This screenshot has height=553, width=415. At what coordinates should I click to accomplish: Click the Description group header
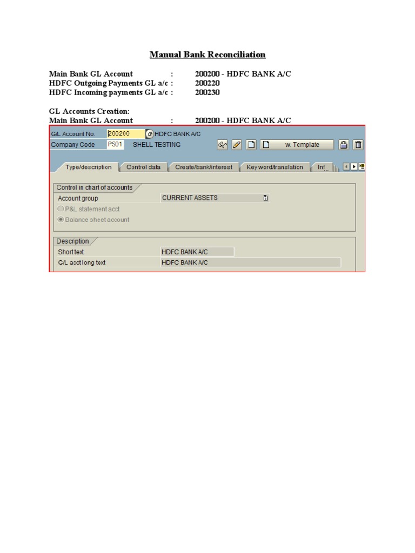tap(73, 241)
